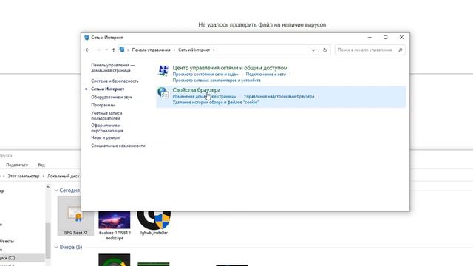The height and width of the screenshot is (266, 473).
Task: Click Этот компьютер breadcrumb in Explorer
Action: pos(24,176)
